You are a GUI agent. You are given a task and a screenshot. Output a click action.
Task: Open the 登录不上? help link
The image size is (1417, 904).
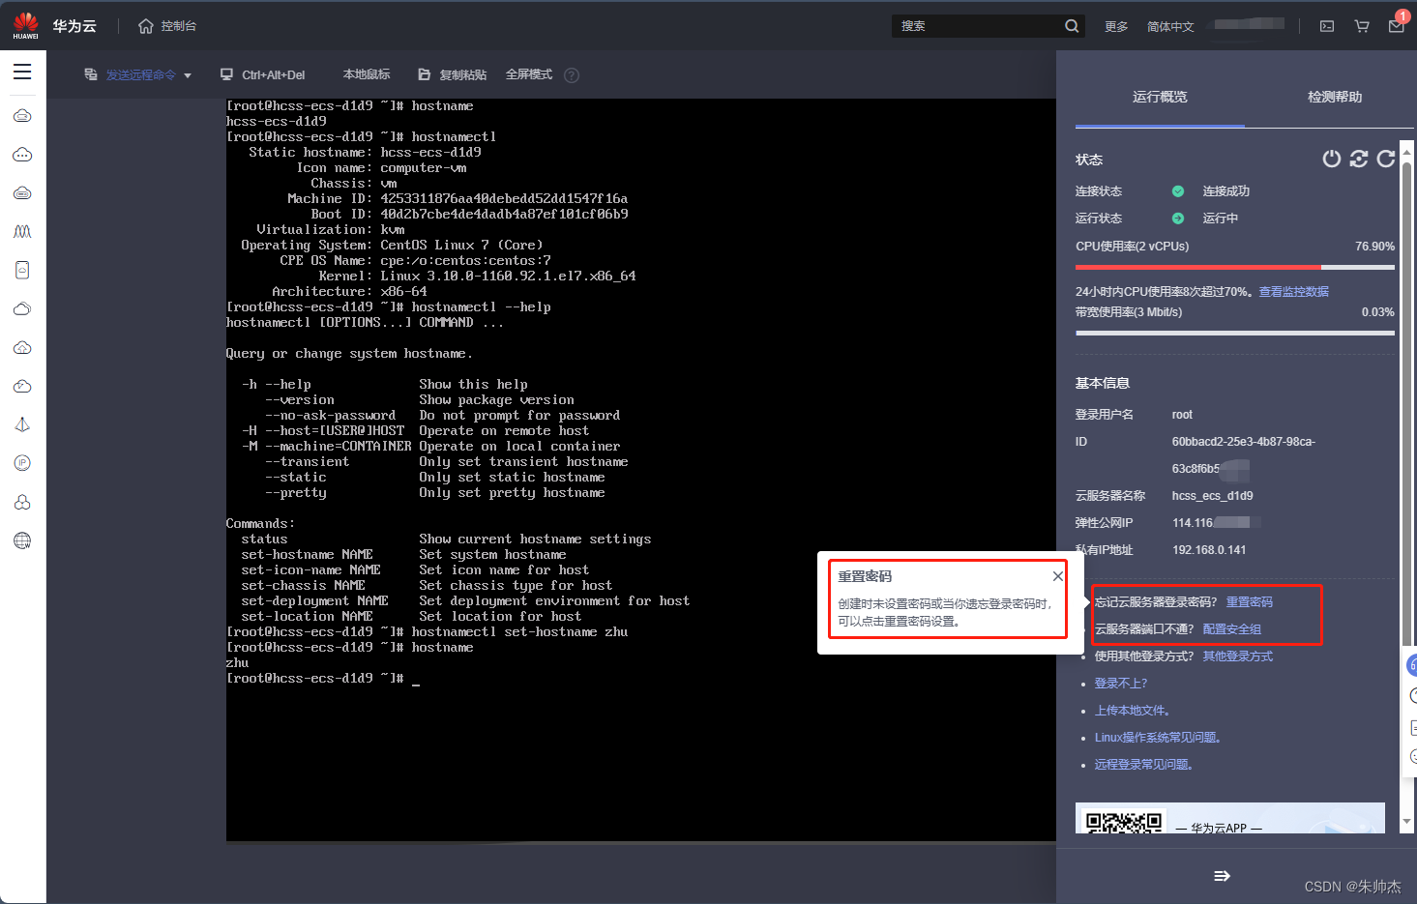1121,683
